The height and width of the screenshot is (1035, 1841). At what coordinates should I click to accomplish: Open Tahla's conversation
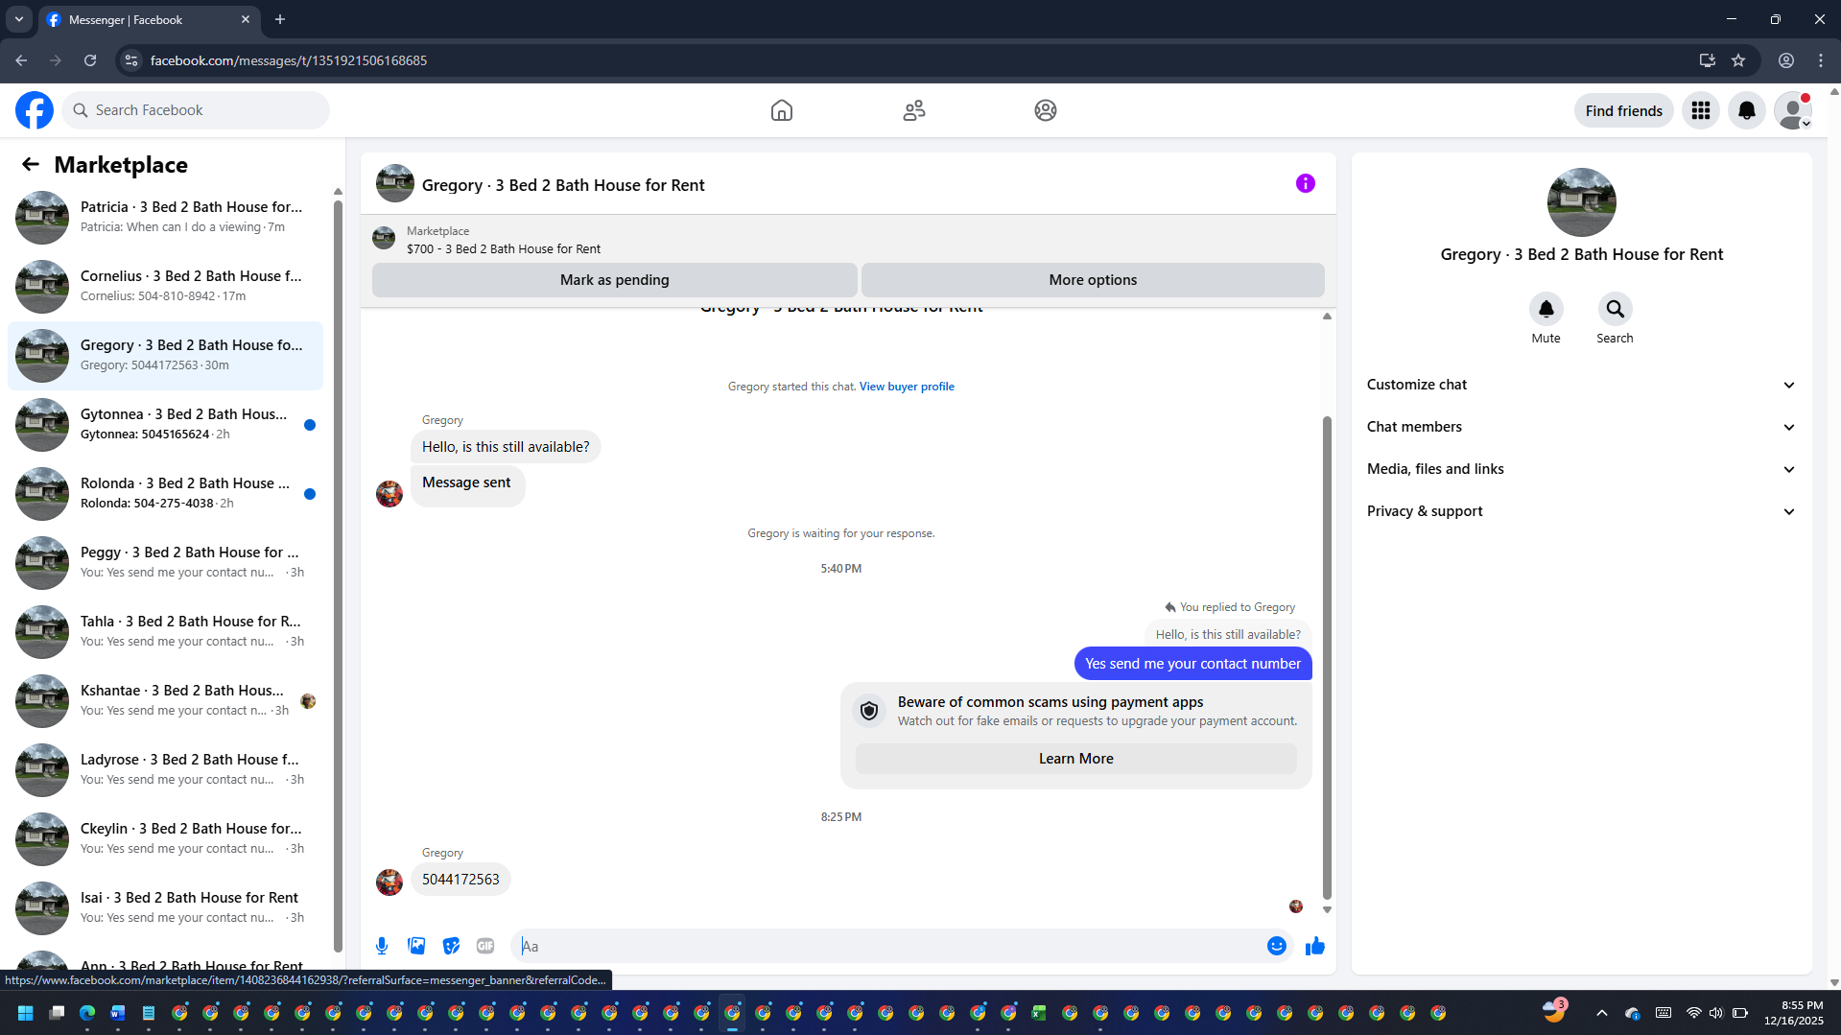[165, 631]
